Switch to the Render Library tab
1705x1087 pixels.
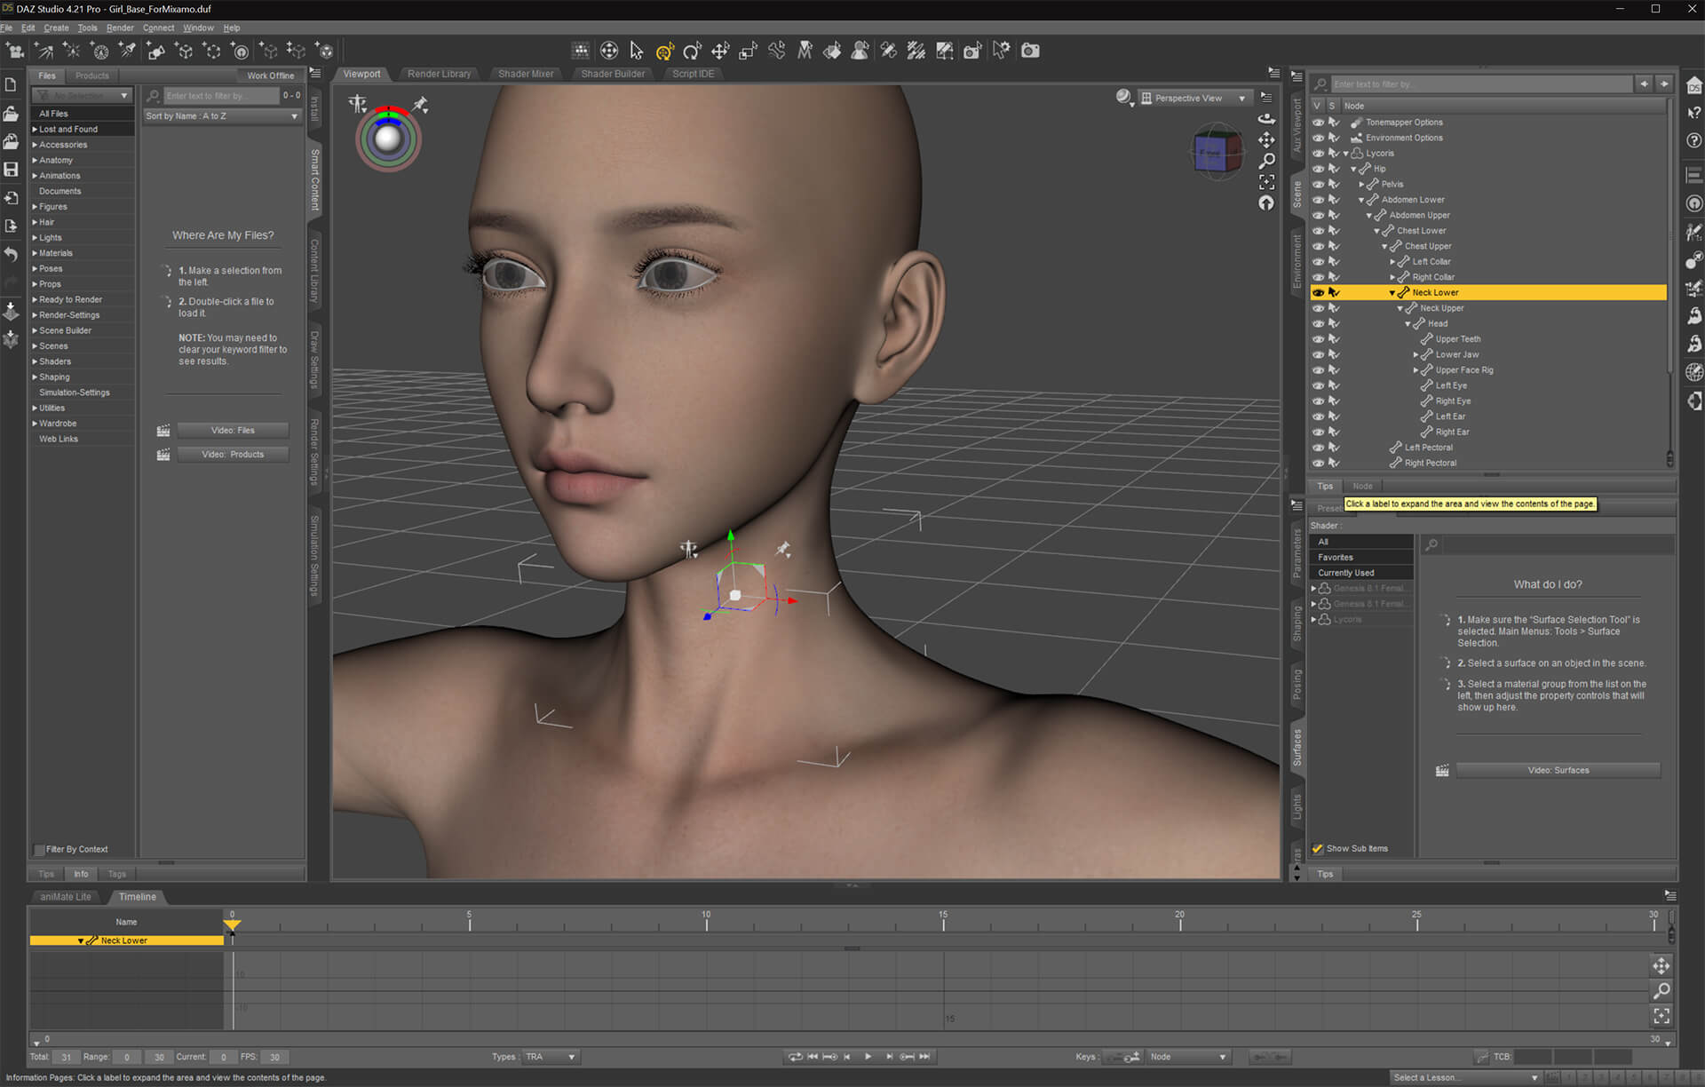[439, 74]
